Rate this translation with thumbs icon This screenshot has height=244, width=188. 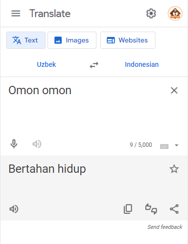coord(151,209)
